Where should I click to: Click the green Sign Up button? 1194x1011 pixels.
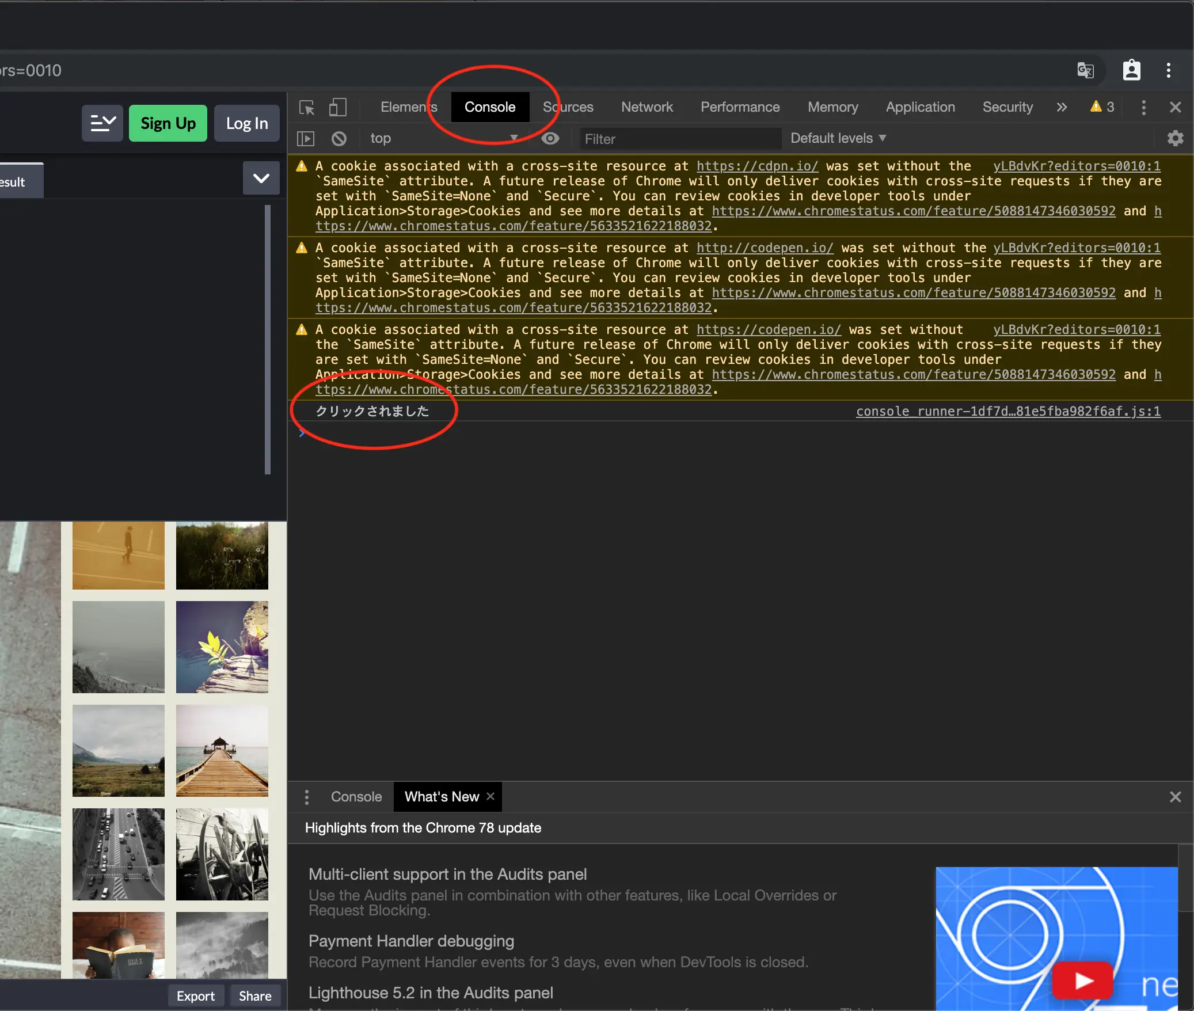[168, 123]
